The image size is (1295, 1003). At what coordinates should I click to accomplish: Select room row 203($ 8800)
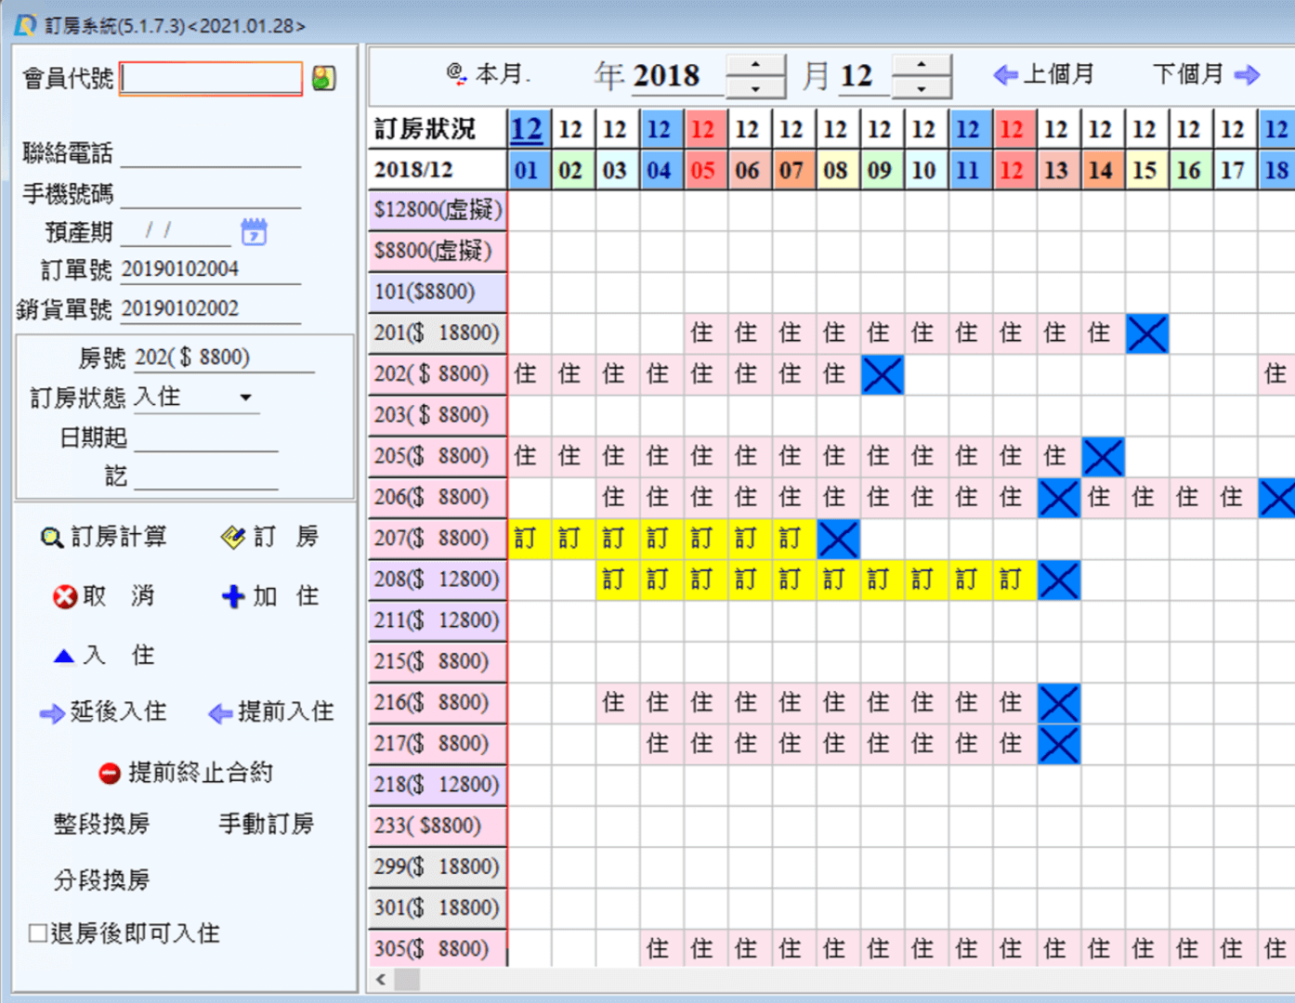tap(438, 415)
